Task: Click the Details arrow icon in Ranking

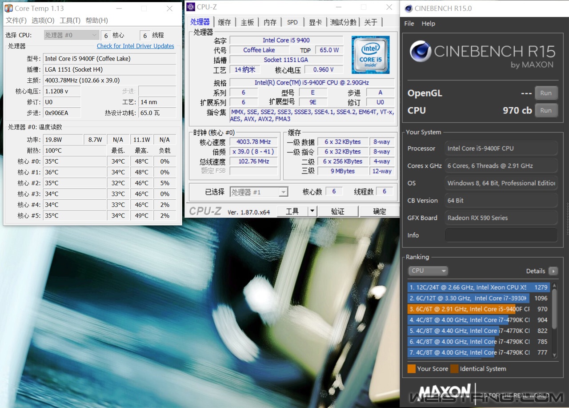Action: (553, 271)
